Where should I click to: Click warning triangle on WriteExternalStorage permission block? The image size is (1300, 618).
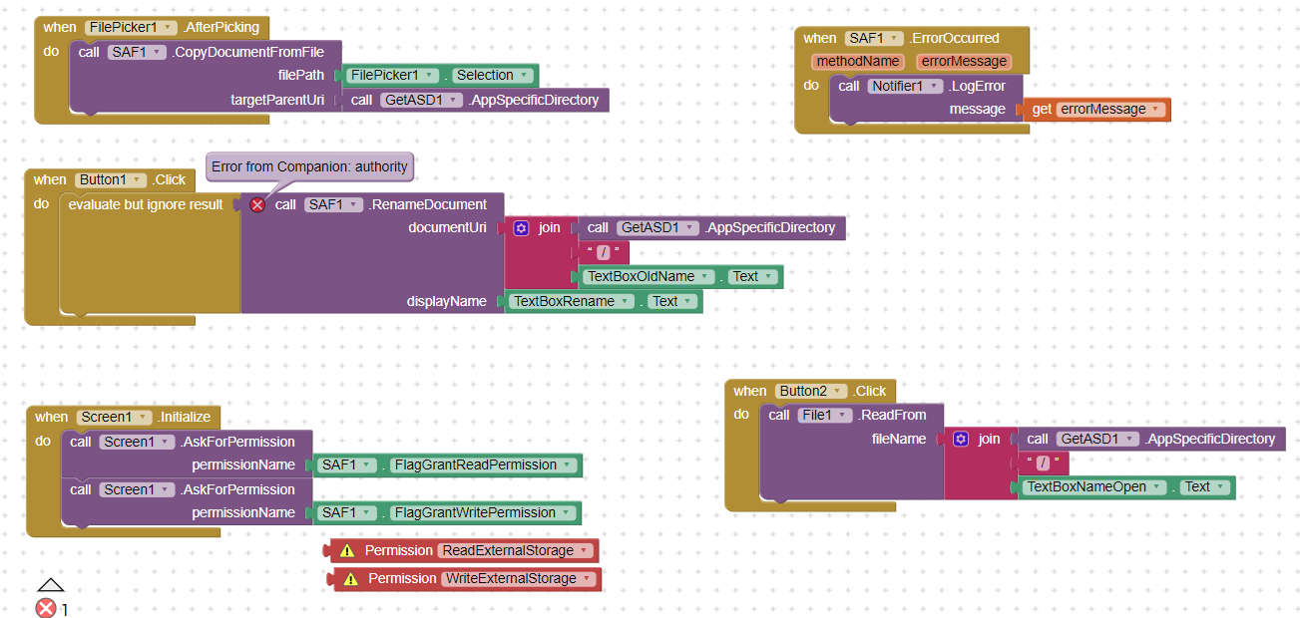(x=350, y=579)
